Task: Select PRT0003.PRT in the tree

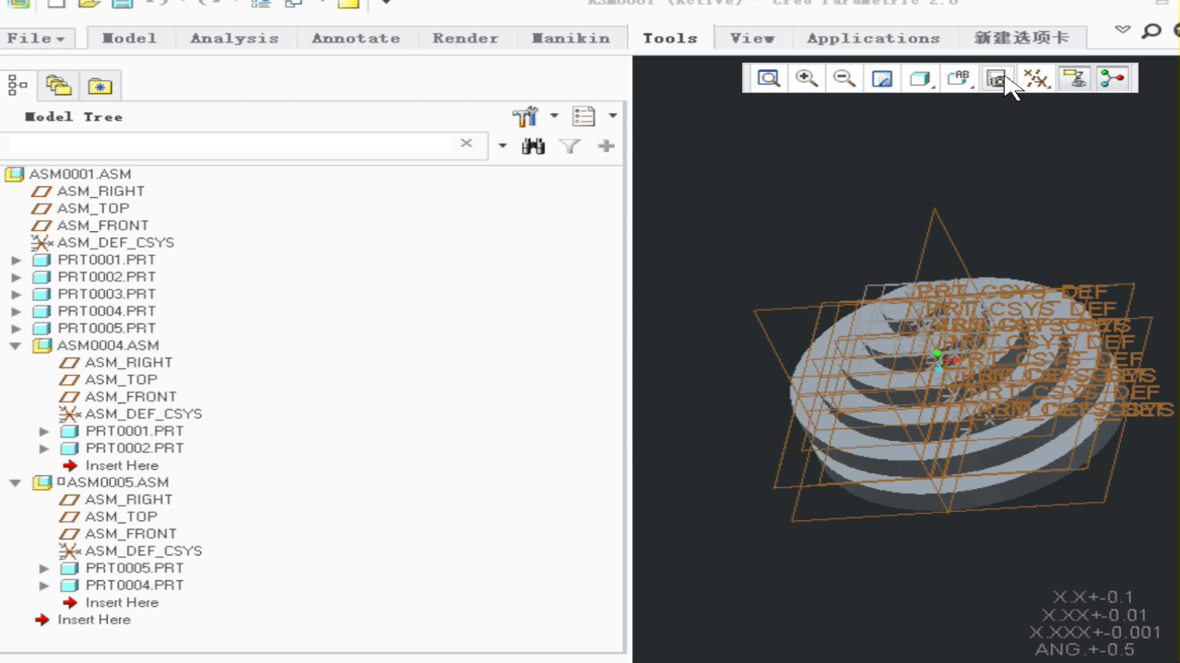Action: pyautogui.click(x=107, y=294)
